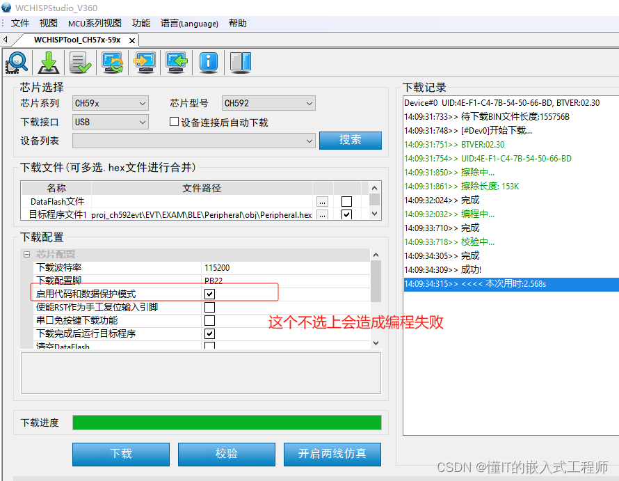The height and width of the screenshot is (481, 619).
Task: Uncheck the 目标程序文件1 row checkbox
Action: 346,214
